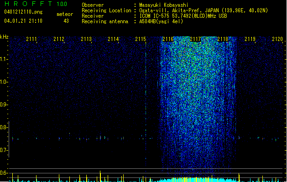
Task: Click the 2116 time marker
Action: [x=168, y=39]
